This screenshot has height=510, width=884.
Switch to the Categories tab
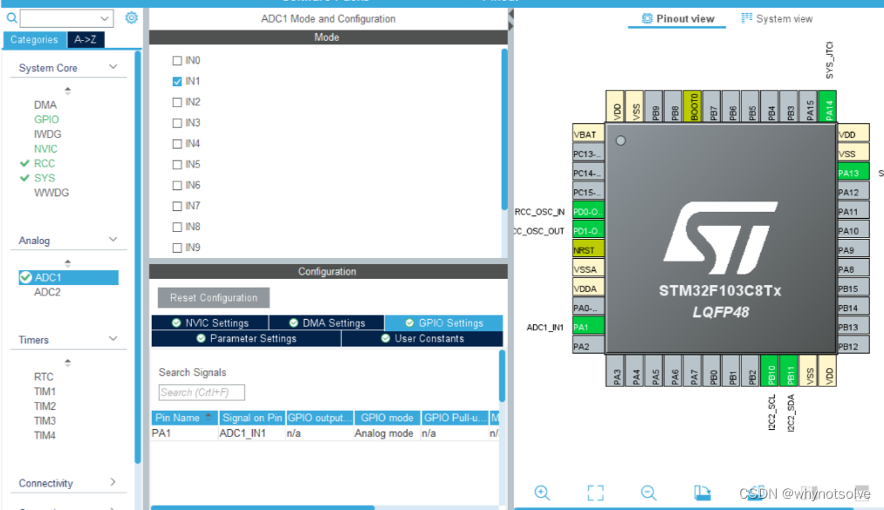(x=34, y=39)
